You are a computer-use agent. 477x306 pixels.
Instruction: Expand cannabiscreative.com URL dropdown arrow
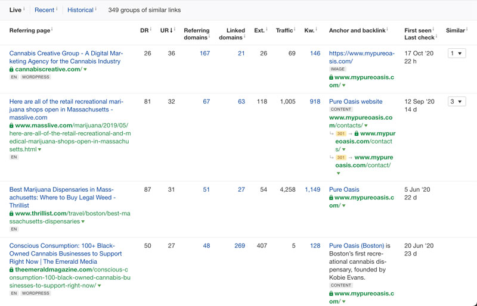pos(86,70)
